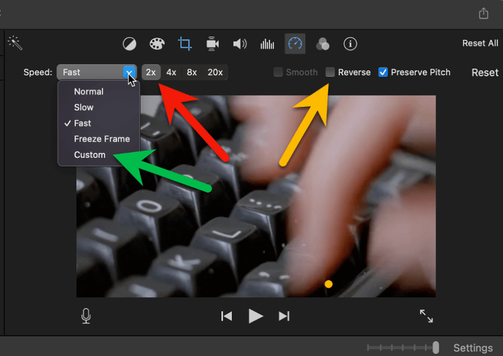Toggle the Smooth option
The image size is (503, 356).
pos(278,72)
